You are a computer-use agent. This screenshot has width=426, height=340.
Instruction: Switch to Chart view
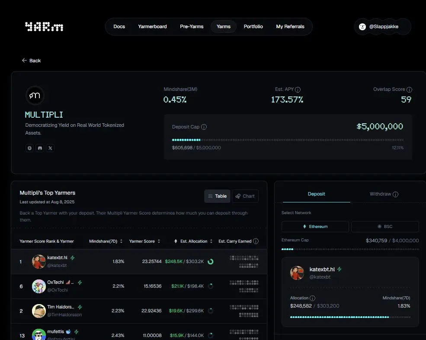(x=245, y=196)
